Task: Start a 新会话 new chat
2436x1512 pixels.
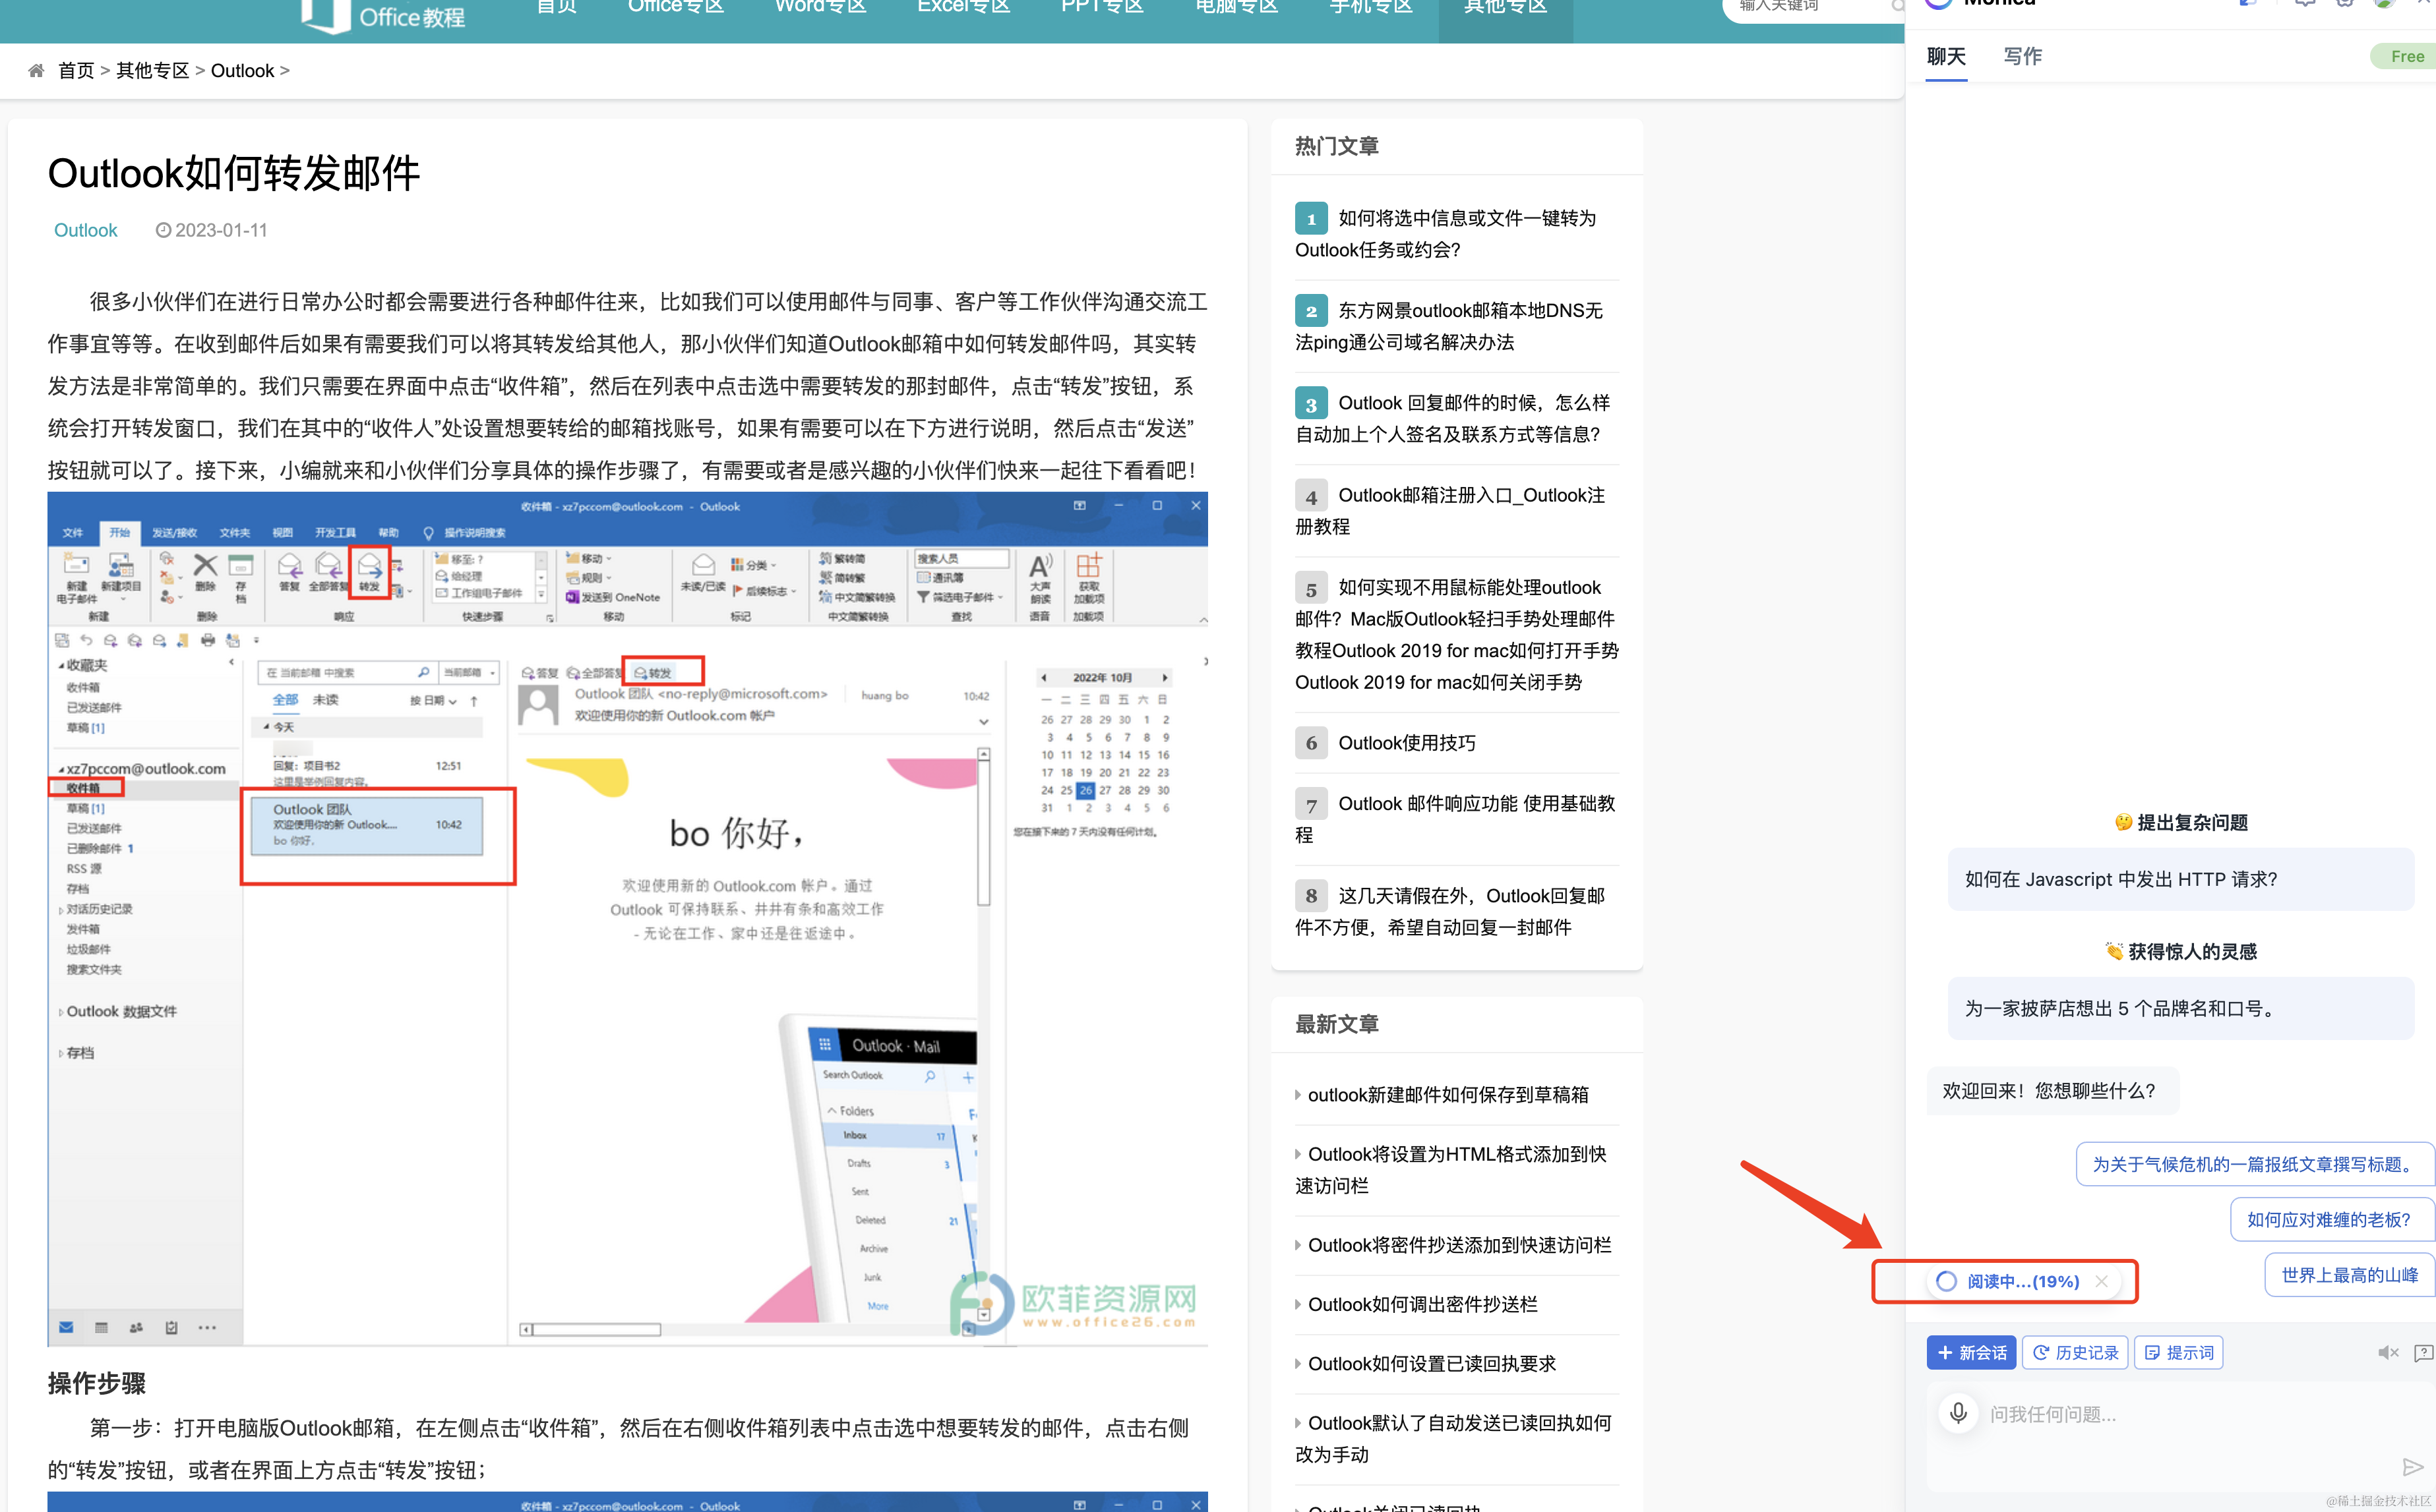Action: (1971, 1353)
